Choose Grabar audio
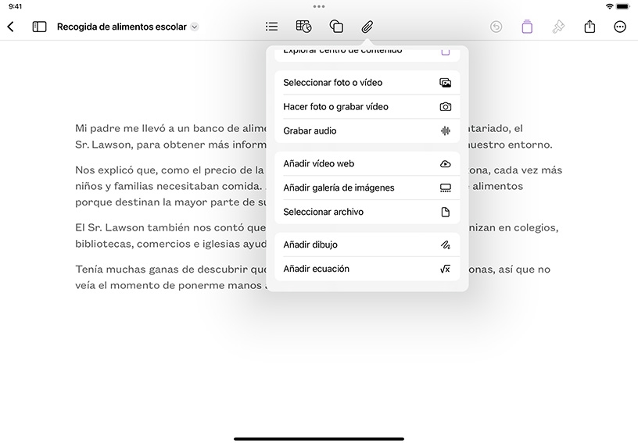Image resolution: width=638 pixels, height=443 pixels. coord(367,130)
